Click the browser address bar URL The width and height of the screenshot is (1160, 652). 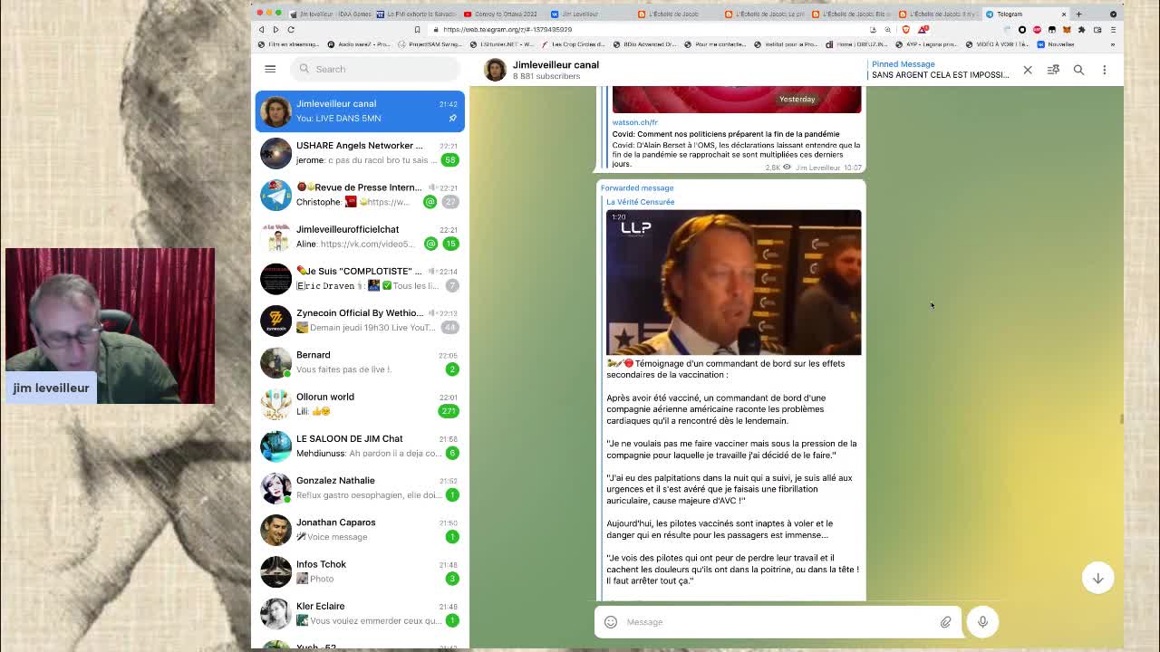click(507, 29)
